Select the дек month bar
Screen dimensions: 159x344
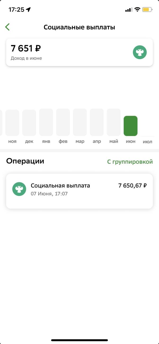(29, 123)
